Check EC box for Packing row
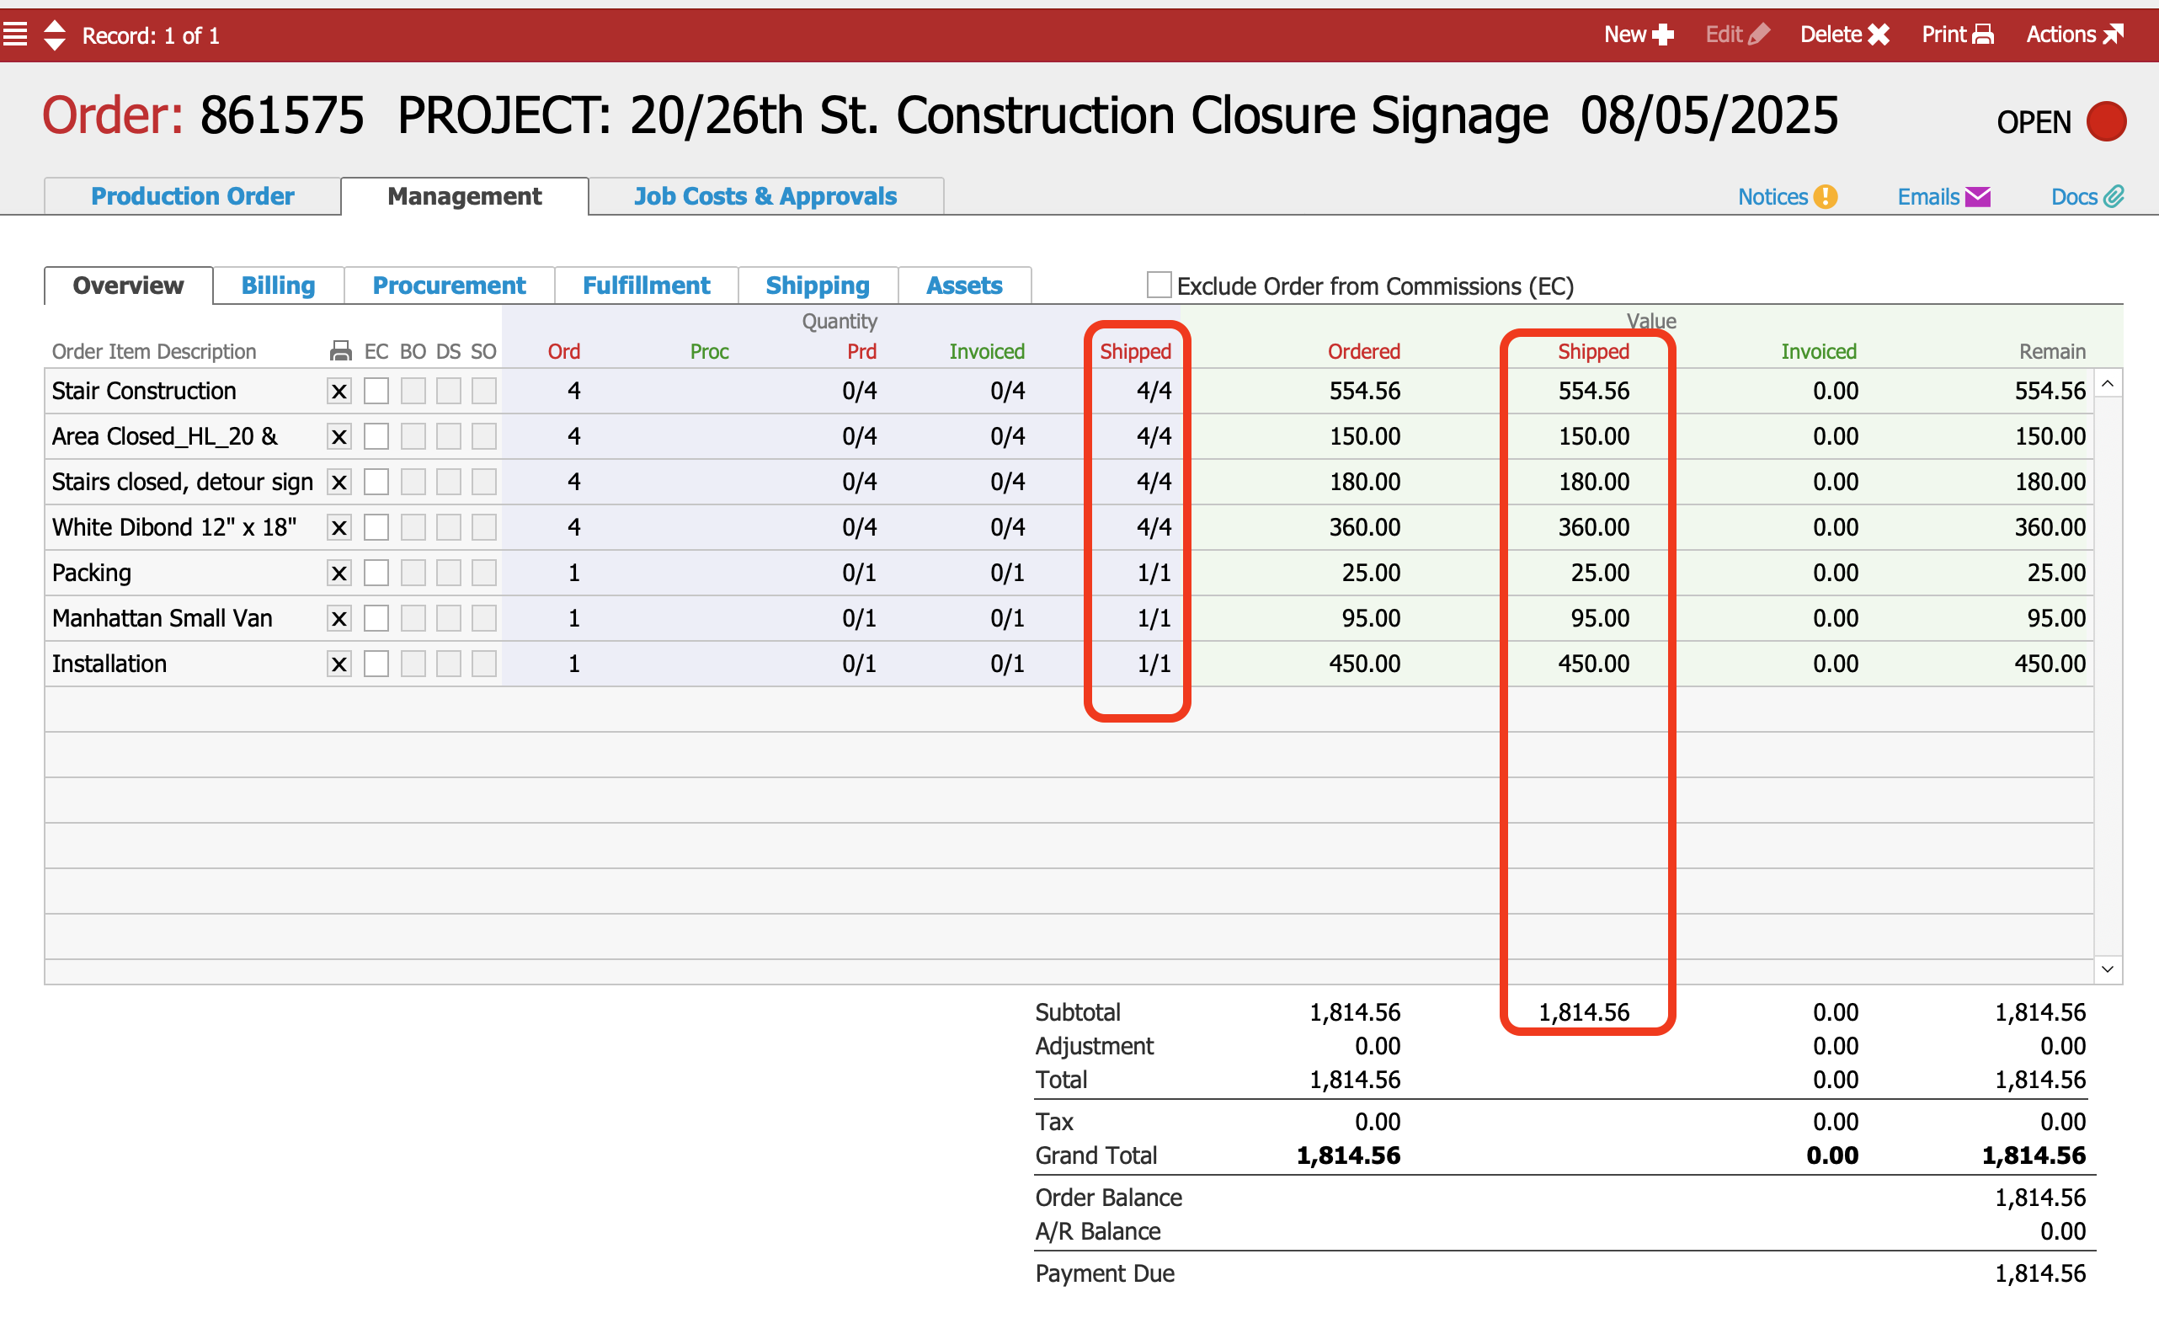The height and width of the screenshot is (1334, 2159). coord(376,573)
